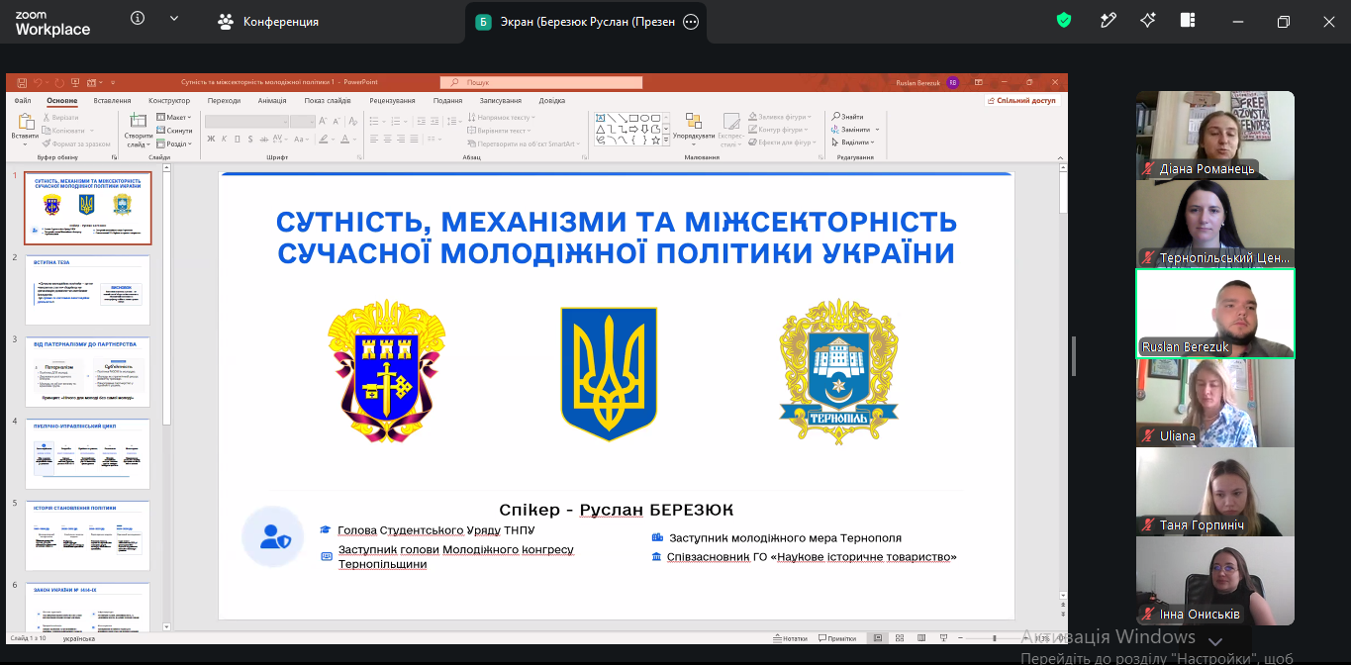The image size is (1351, 665).
Task: Click the Find (Знайти) magnifier command
Action: tap(848, 117)
